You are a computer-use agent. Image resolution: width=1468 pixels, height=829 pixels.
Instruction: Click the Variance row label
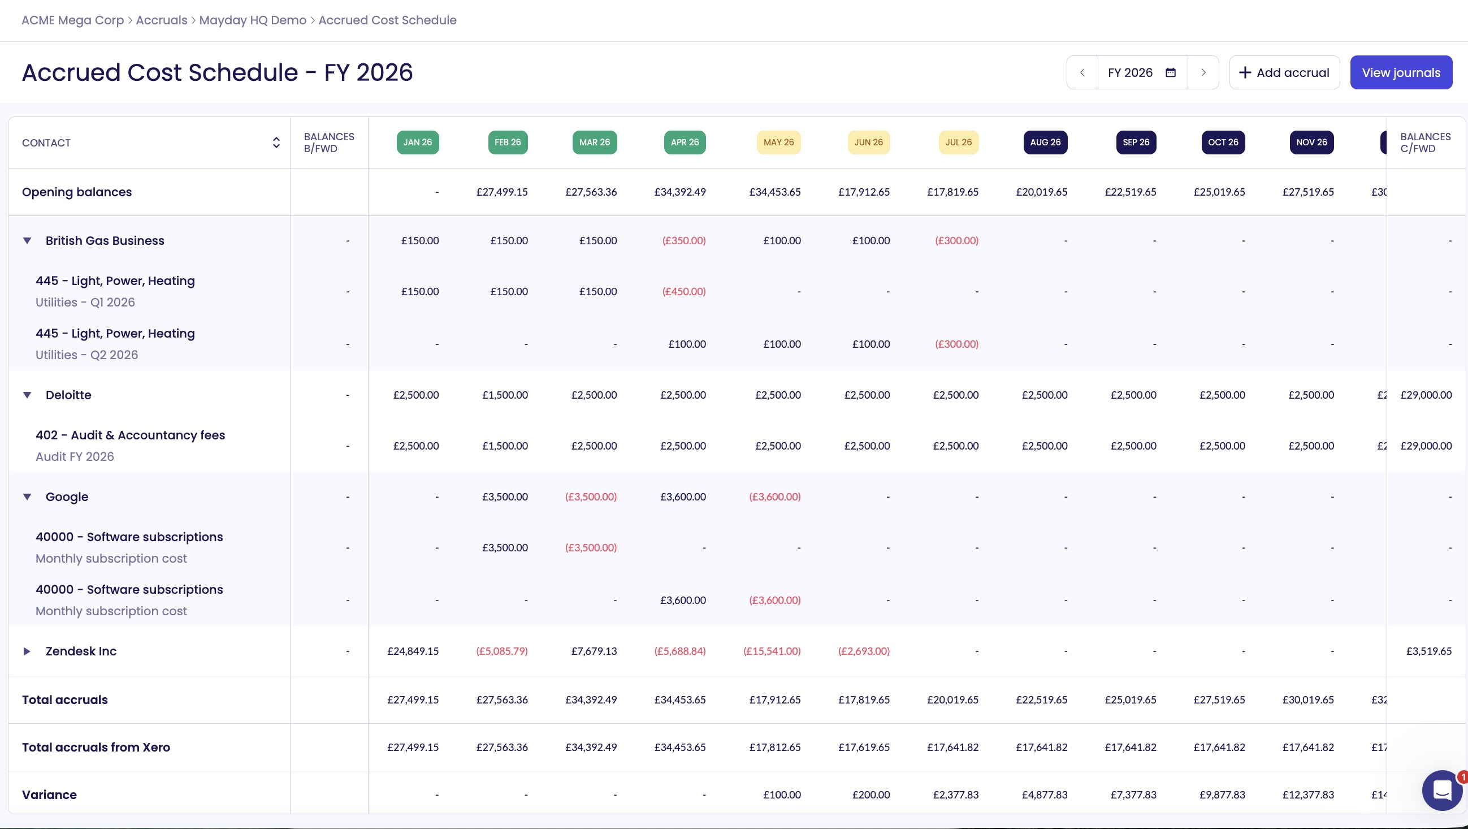49,795
